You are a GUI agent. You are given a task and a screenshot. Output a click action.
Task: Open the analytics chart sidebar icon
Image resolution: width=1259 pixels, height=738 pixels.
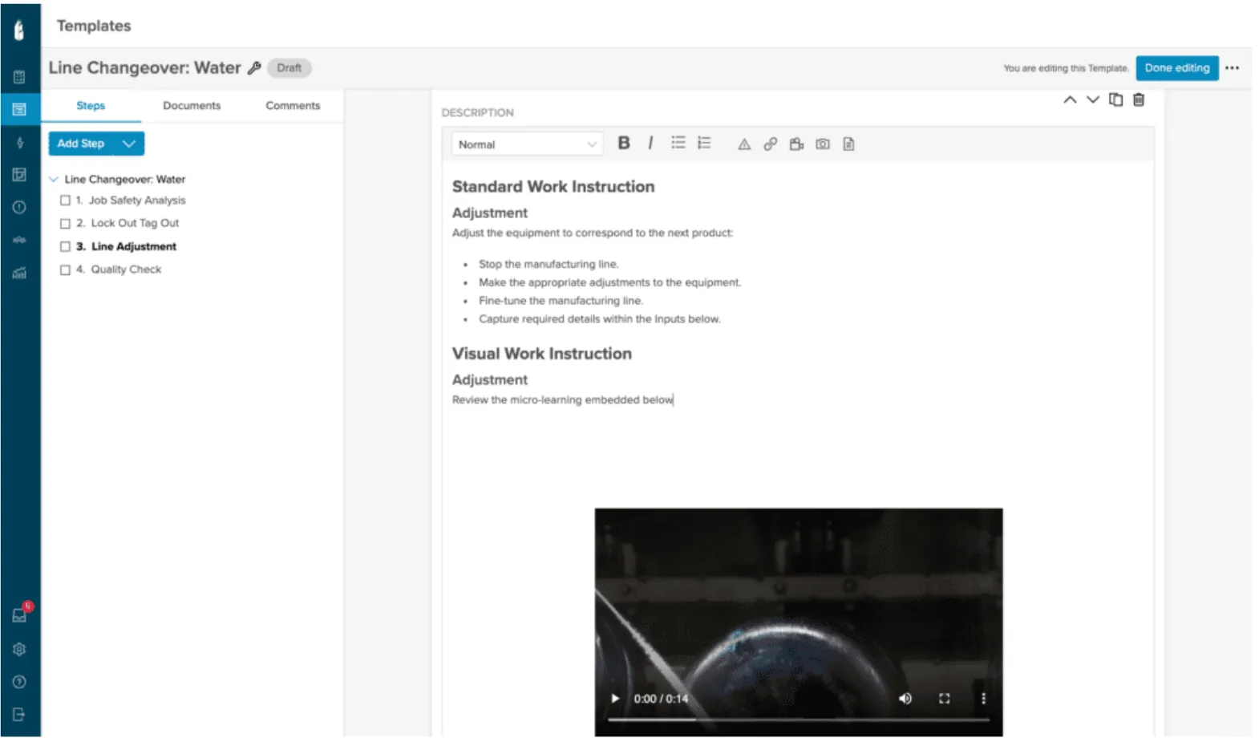19,273
